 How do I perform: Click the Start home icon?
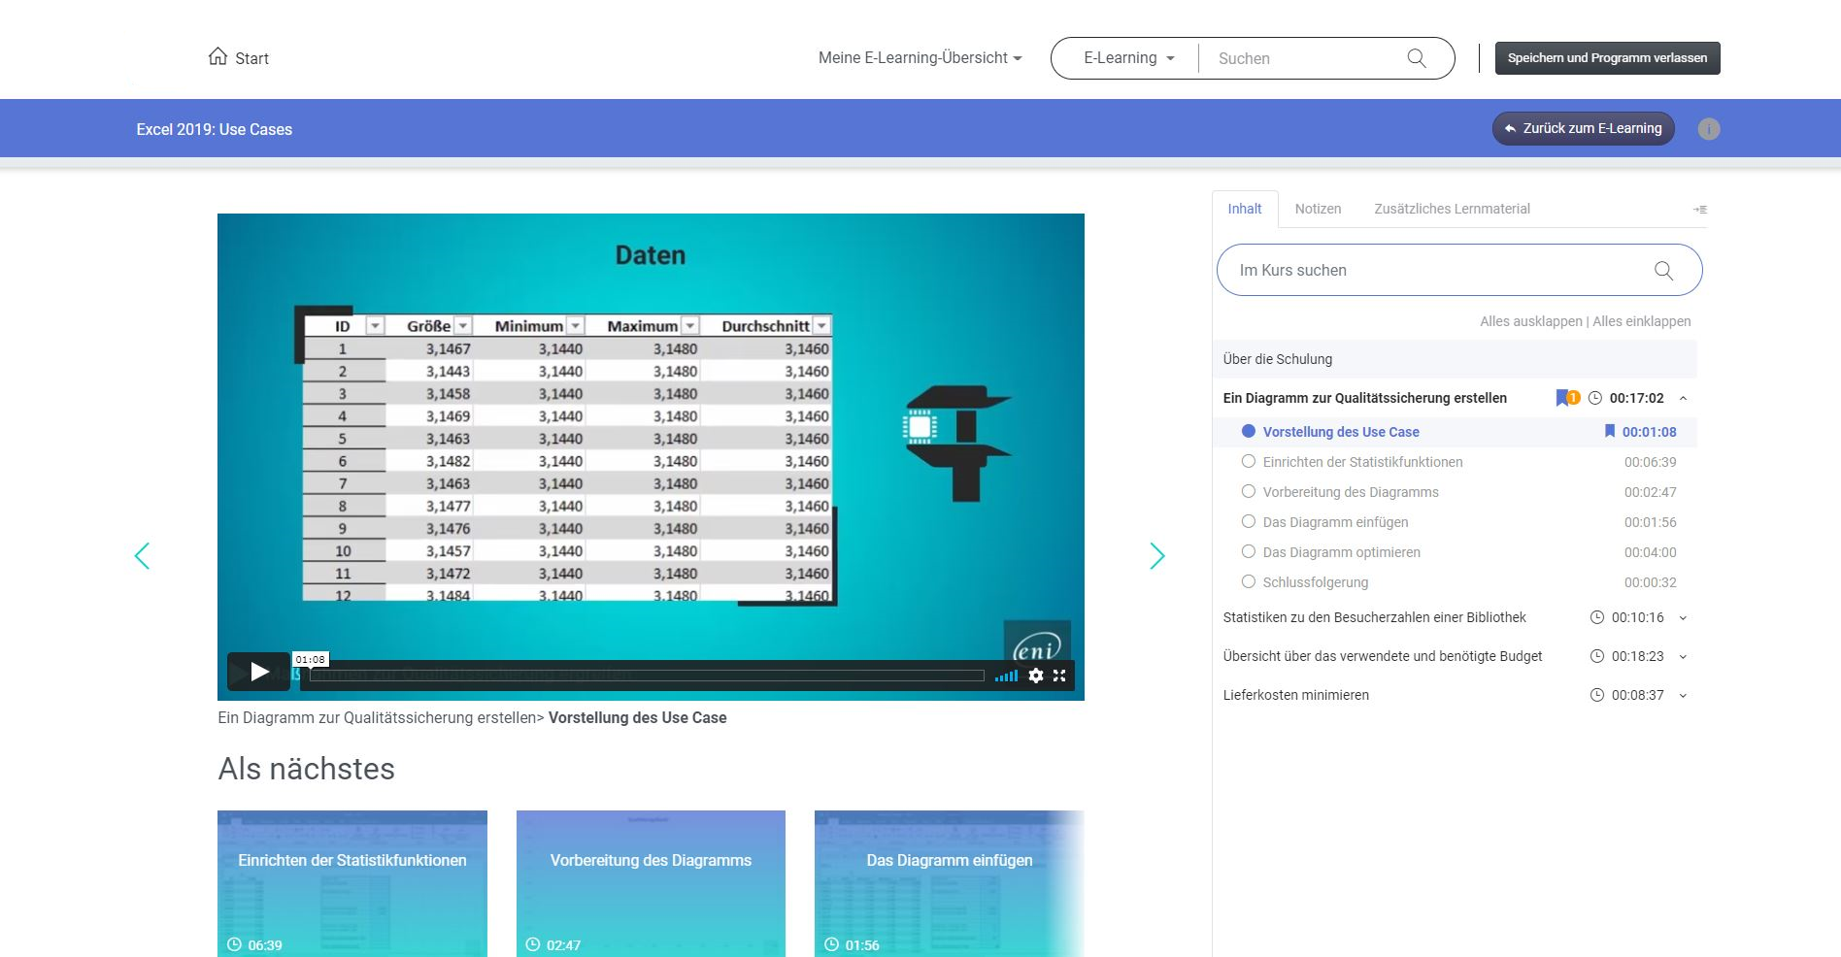(x=218, y=56)
